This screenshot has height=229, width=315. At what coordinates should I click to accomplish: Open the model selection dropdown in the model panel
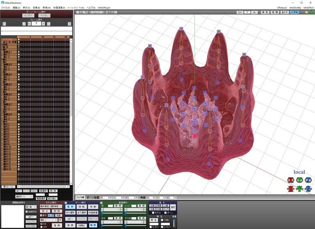pyautogui.click(x=51, y=206)
